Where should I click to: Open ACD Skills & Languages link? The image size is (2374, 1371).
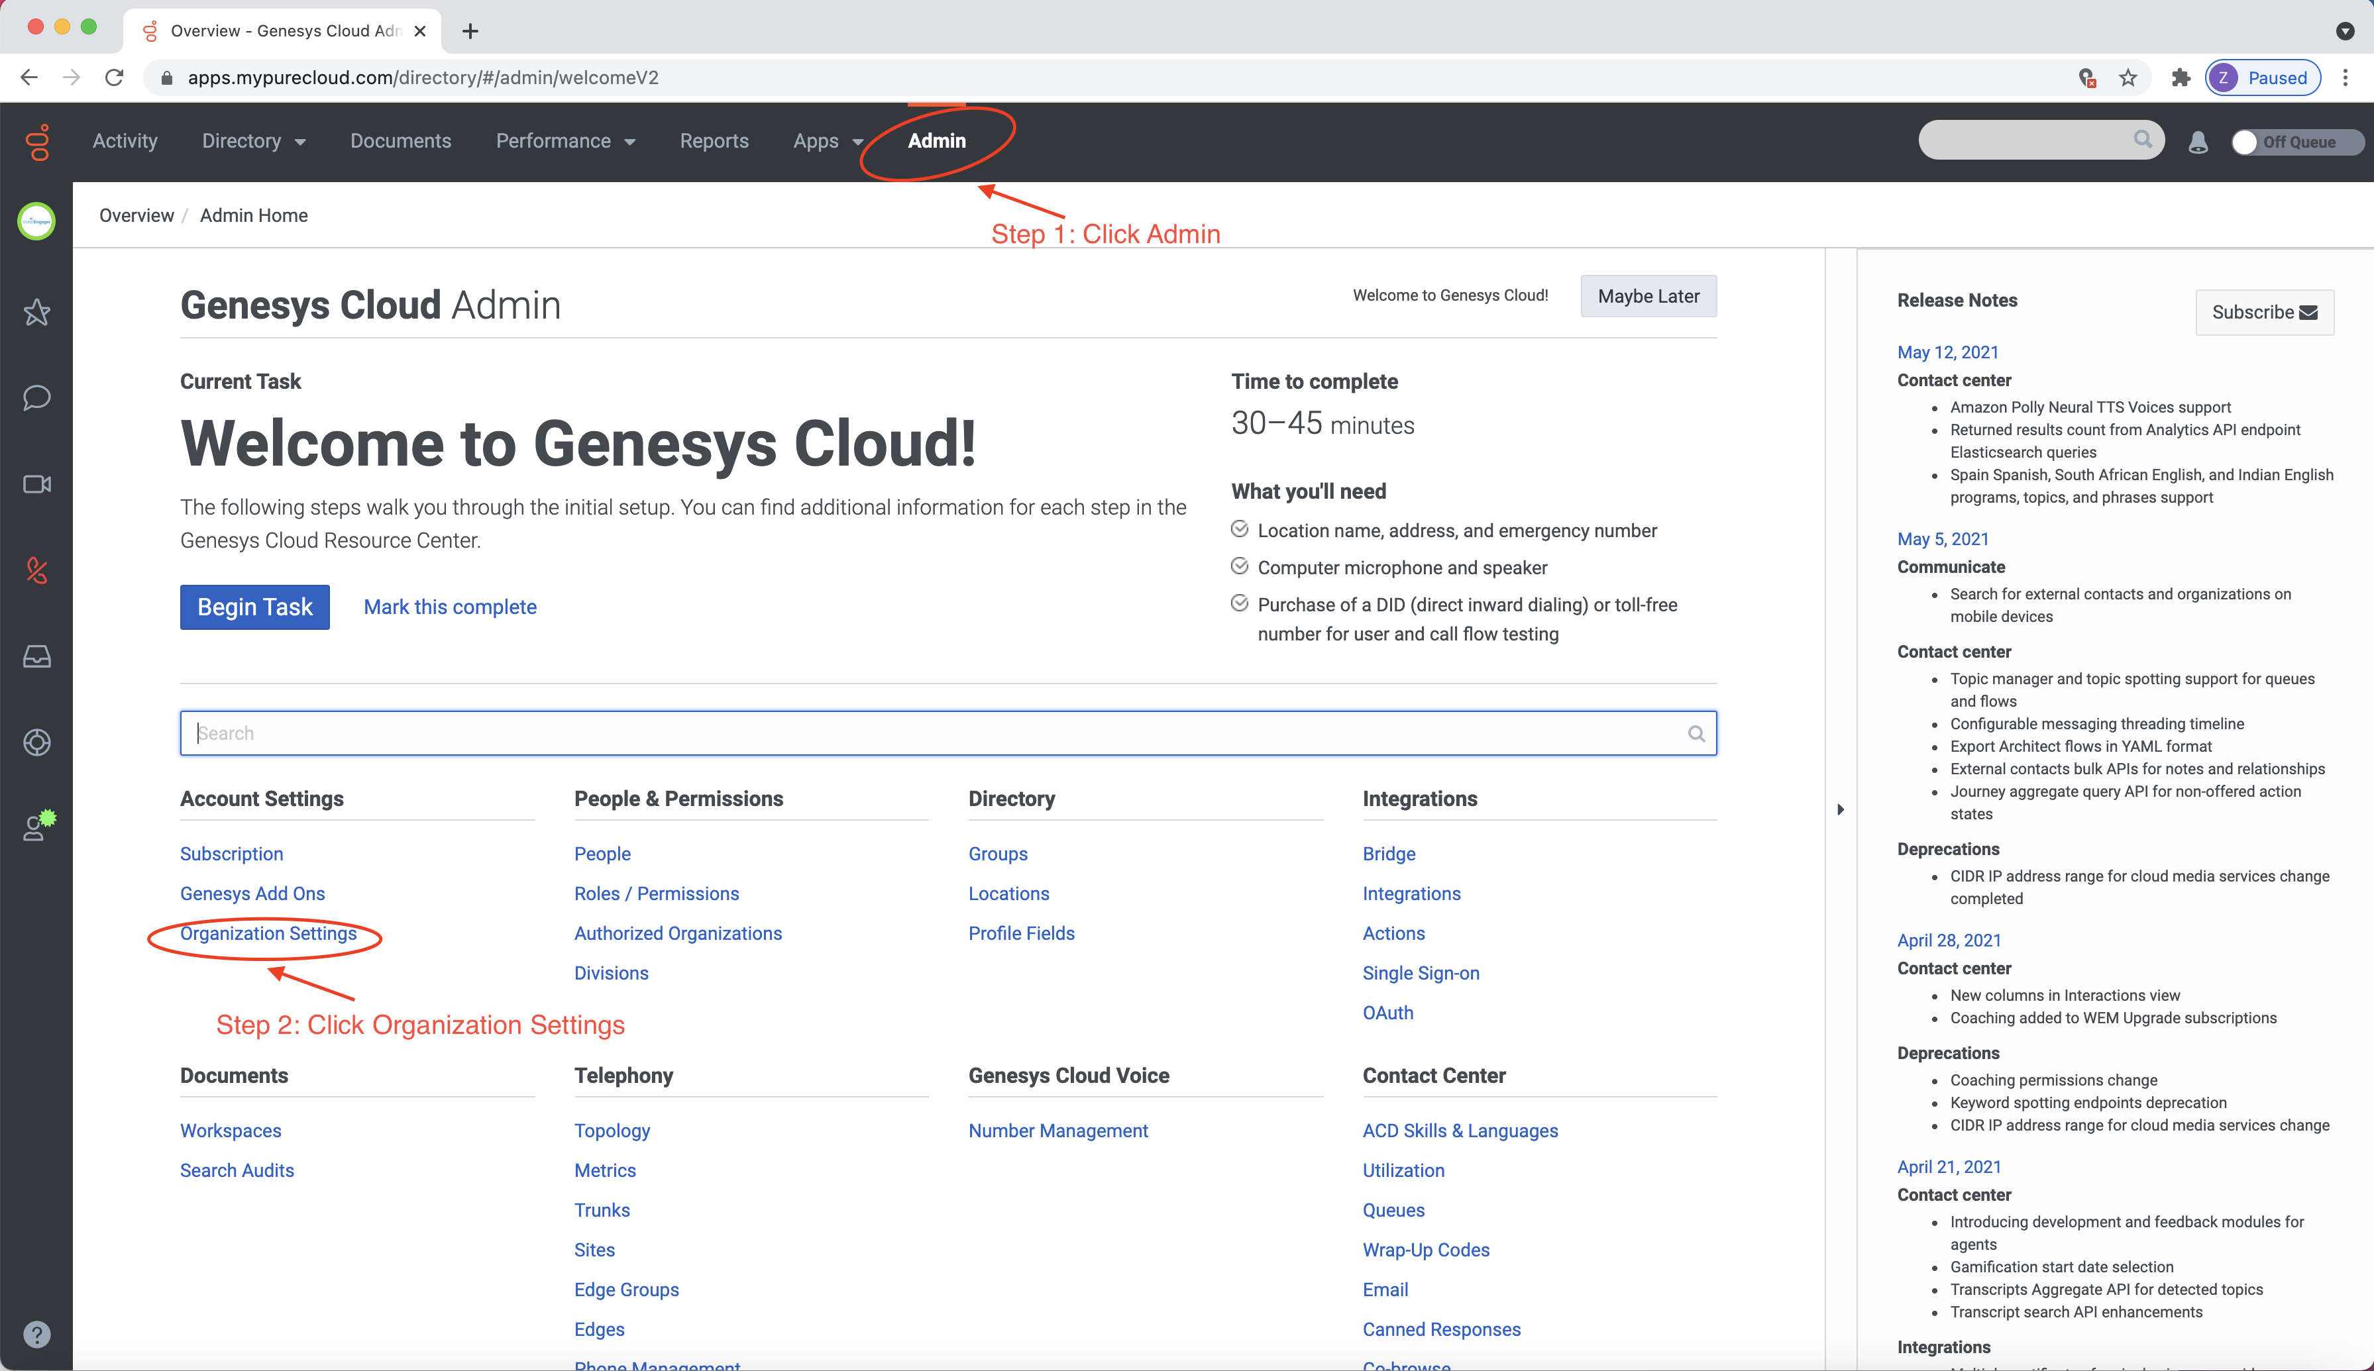pos(1460,1131)
